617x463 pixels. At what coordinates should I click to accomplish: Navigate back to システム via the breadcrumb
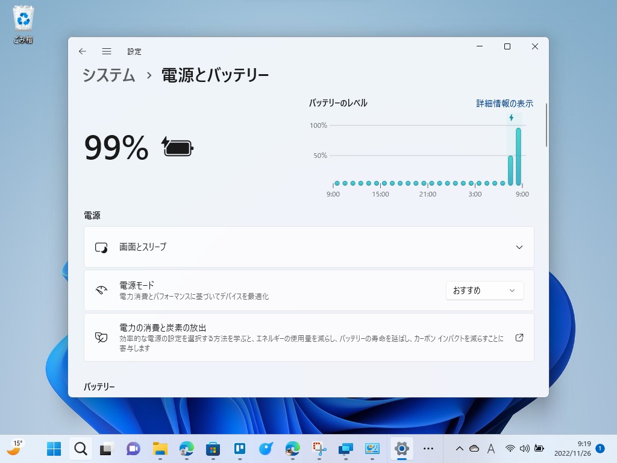[108, 76]
